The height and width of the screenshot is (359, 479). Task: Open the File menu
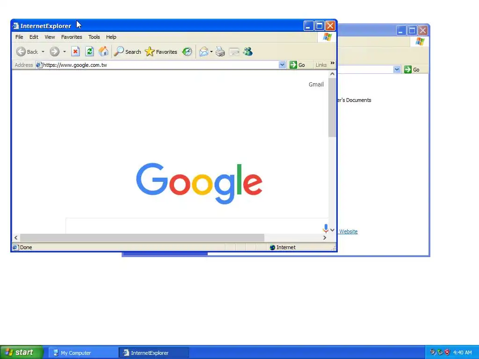tap(19, 37)
